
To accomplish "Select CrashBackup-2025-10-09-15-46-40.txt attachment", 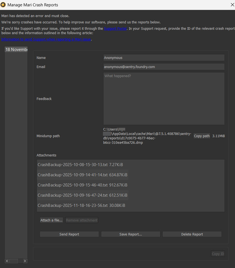I will click(82, 185).
